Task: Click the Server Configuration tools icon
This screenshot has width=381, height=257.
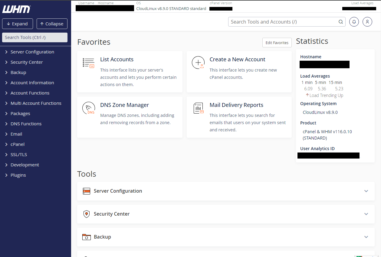Action: coord(87,191)
